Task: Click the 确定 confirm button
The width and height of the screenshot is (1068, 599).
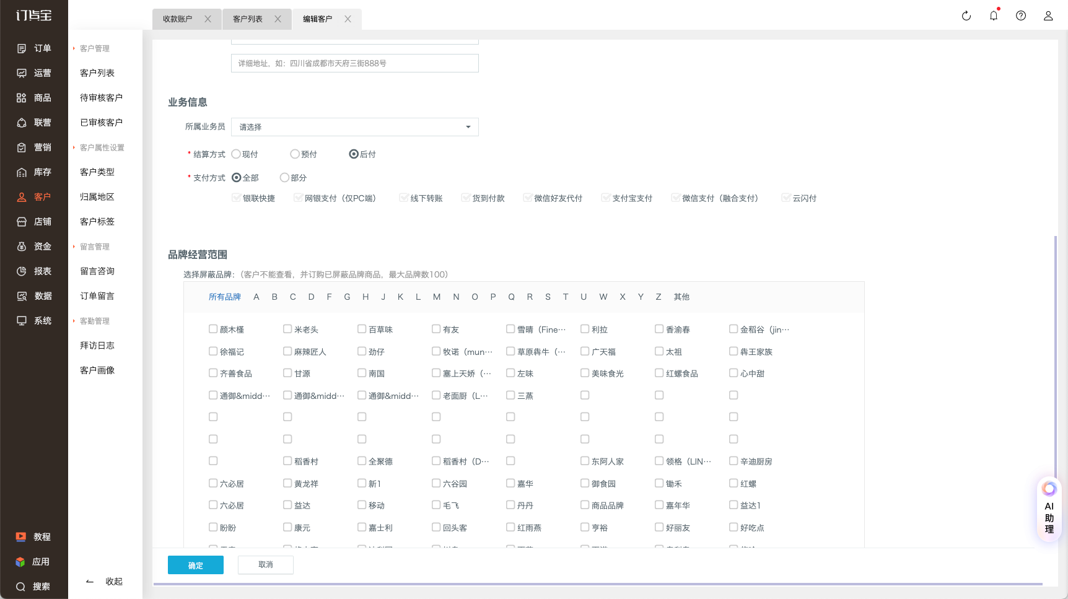Action: (x=196, y=565)
